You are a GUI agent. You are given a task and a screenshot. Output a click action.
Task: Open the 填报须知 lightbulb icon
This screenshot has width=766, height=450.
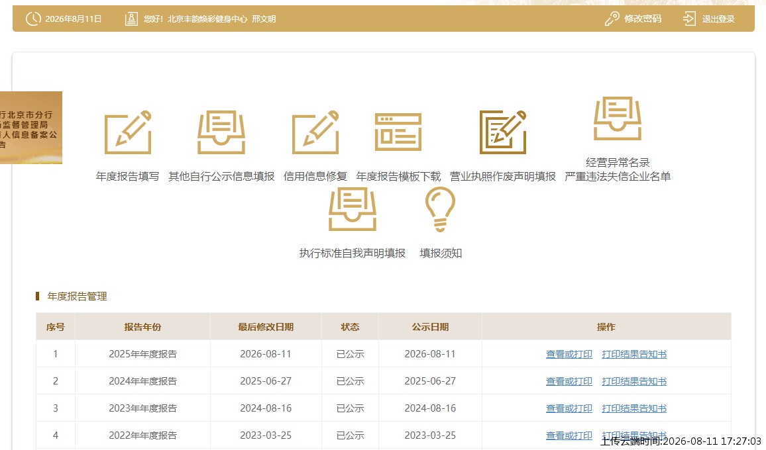point(440,209)
